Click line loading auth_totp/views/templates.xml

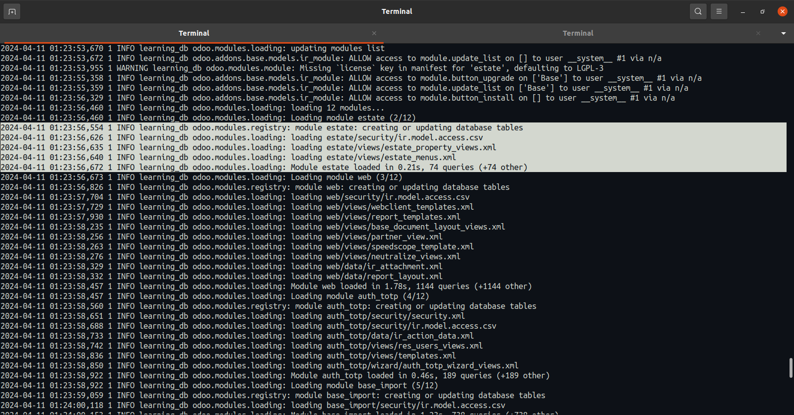point(228,356)
